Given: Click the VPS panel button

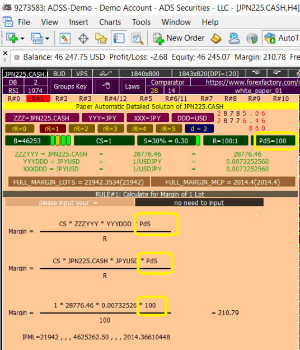Looking at the screenshot, I should (x=82, y=74).
